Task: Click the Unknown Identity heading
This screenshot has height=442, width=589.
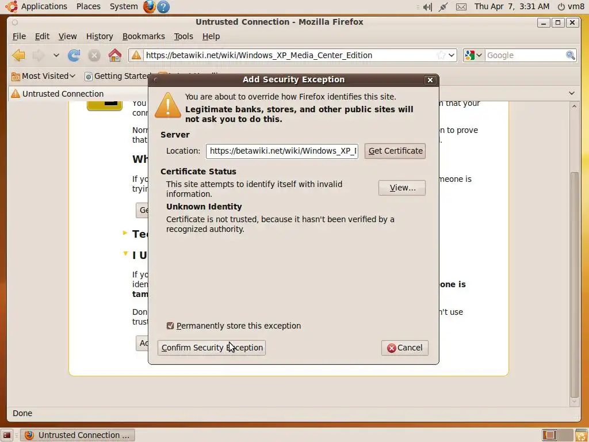Action: (x=204, y=207)
